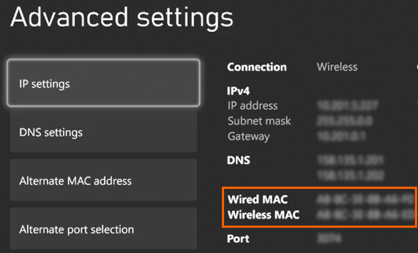Image resolution: width=418 pixels, height=253 pixels.
Task: Click the Wireless MAC label
Action: point(263,215)
